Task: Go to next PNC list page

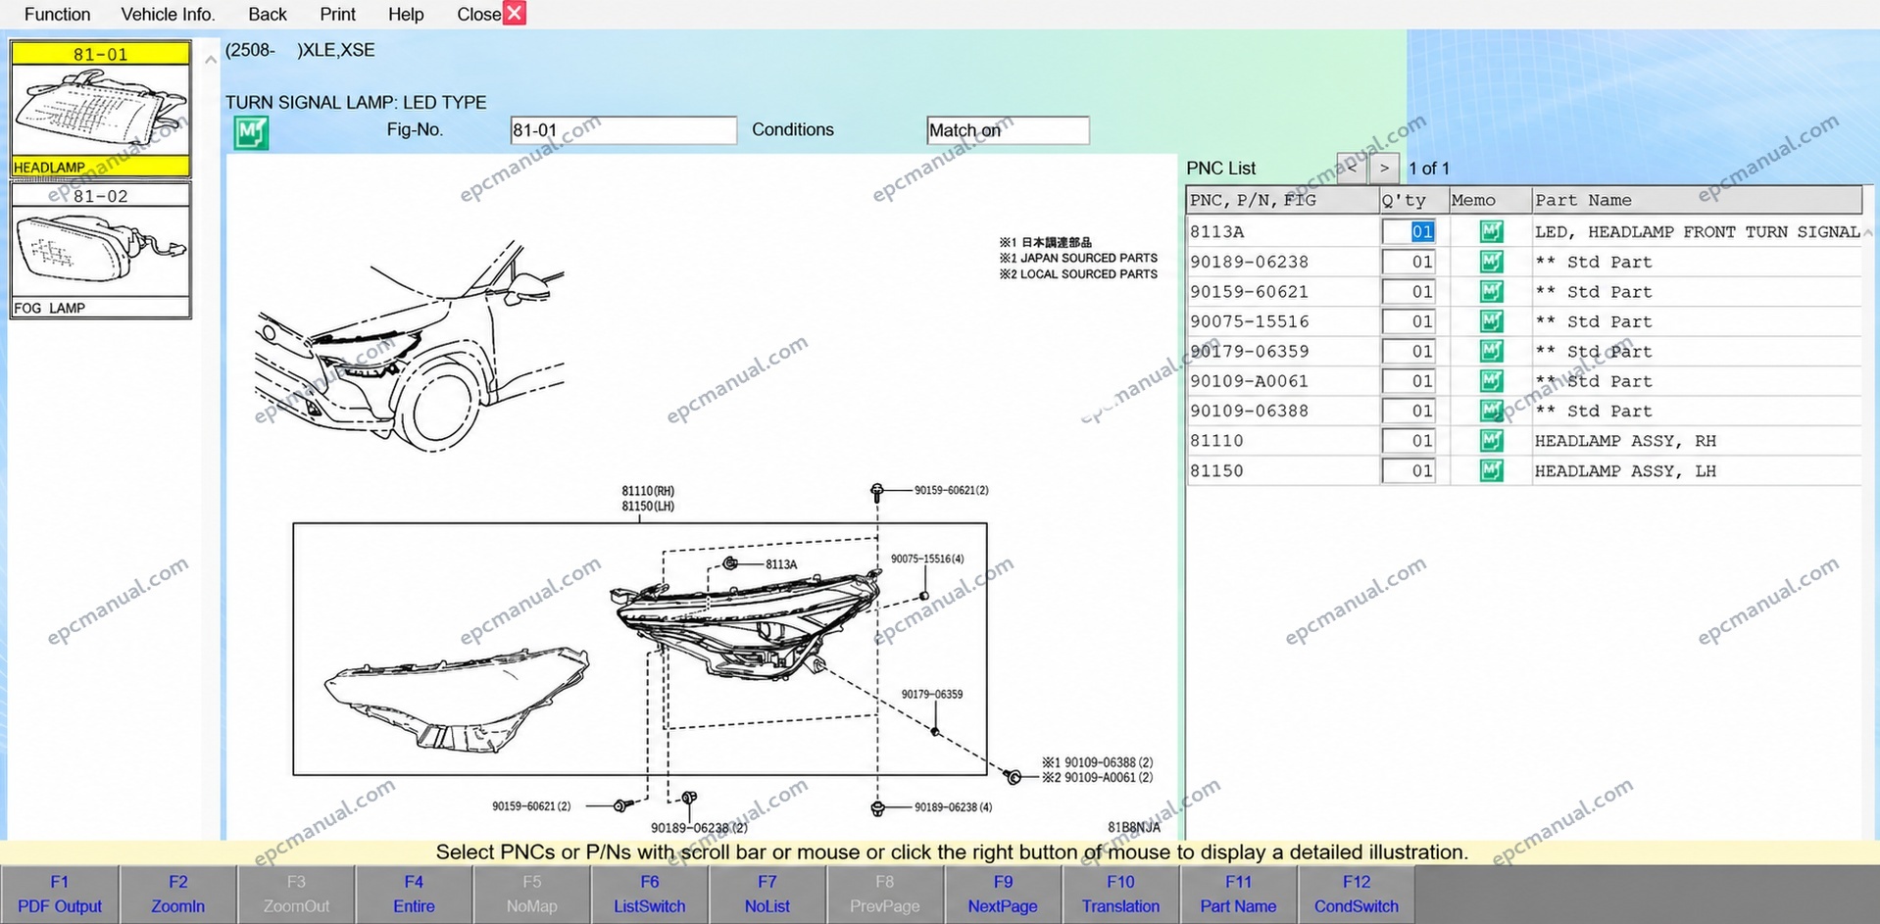Action: (x=1384, y=168)
